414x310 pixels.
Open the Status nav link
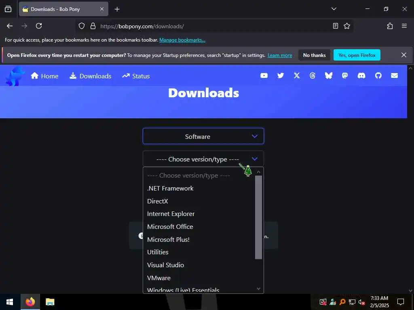point(136,76)
